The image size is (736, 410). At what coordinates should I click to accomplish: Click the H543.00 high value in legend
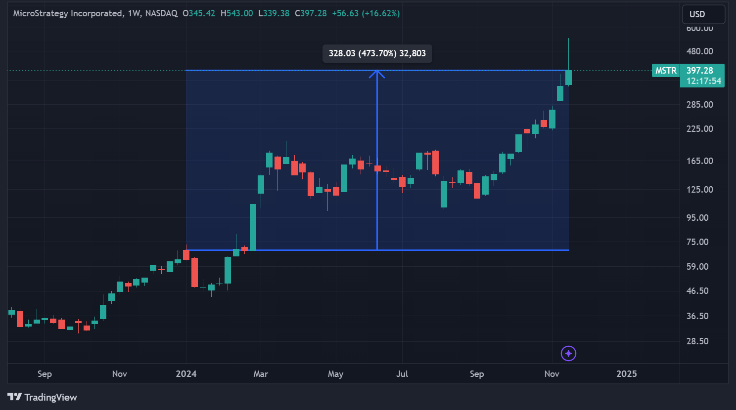coord(236,13)
